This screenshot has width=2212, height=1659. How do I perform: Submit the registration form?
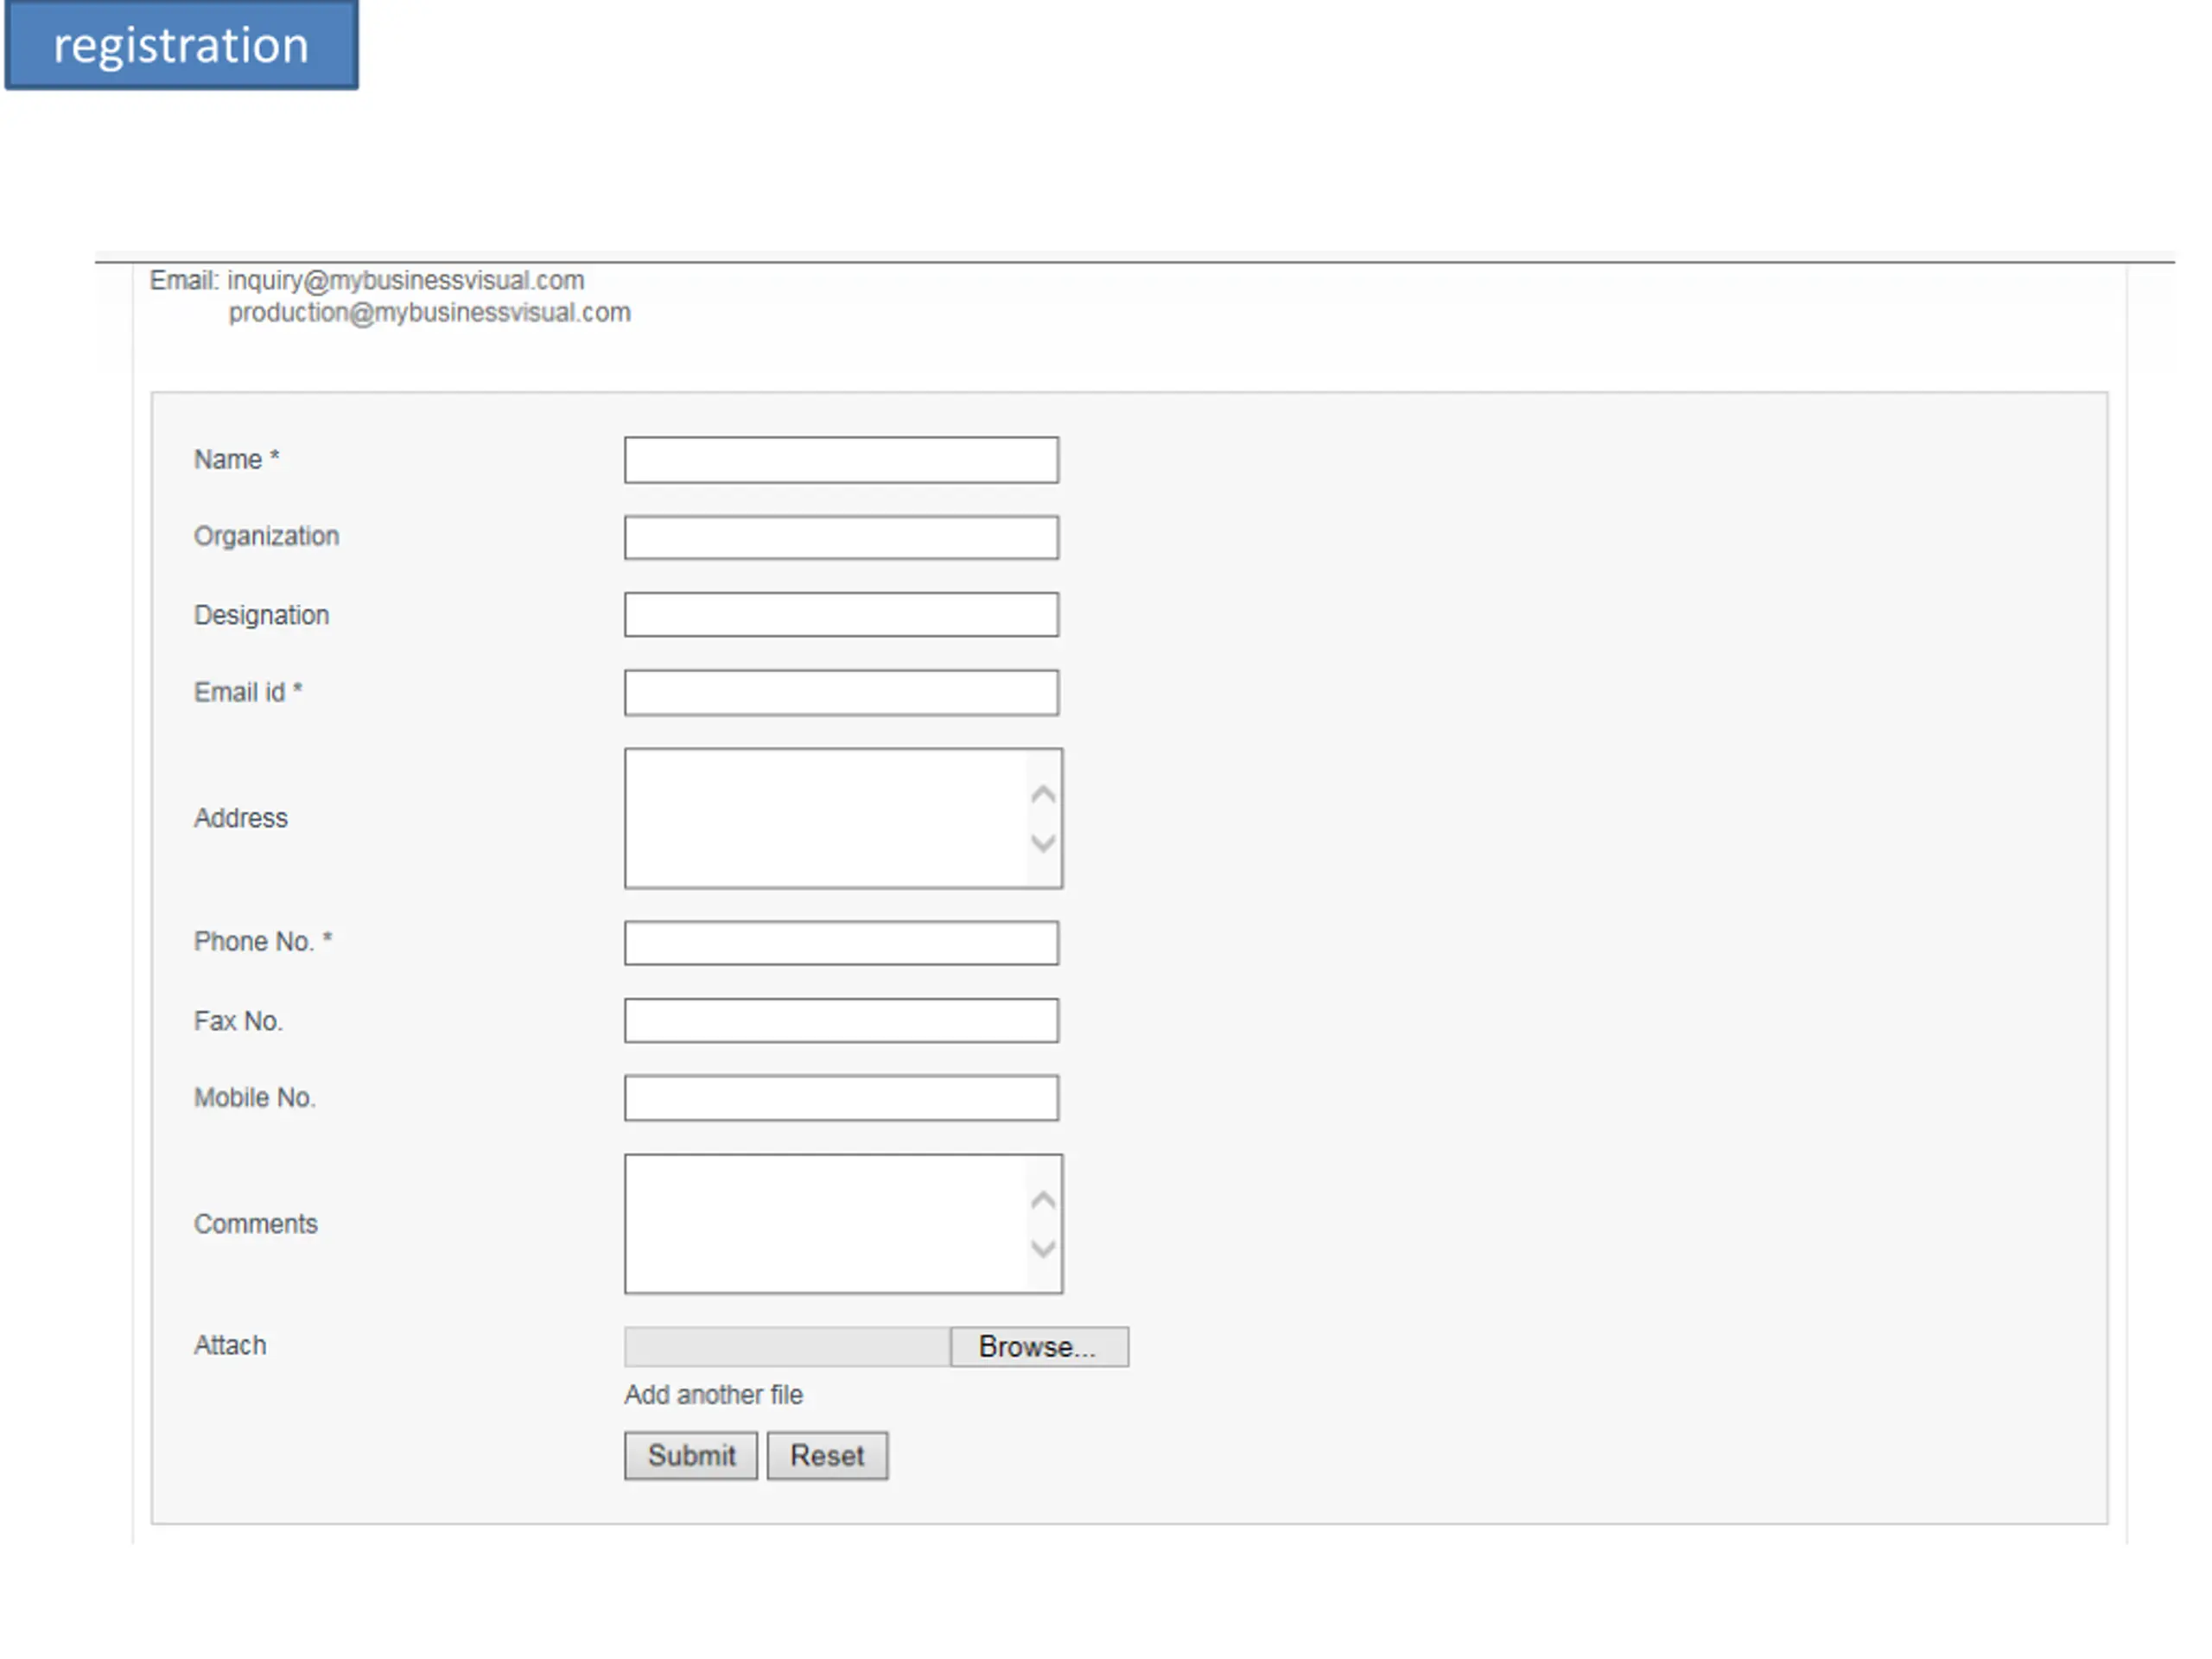(691, 1456)
